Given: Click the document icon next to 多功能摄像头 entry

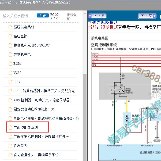Looking at the screenshot, I should pos(10,155).
